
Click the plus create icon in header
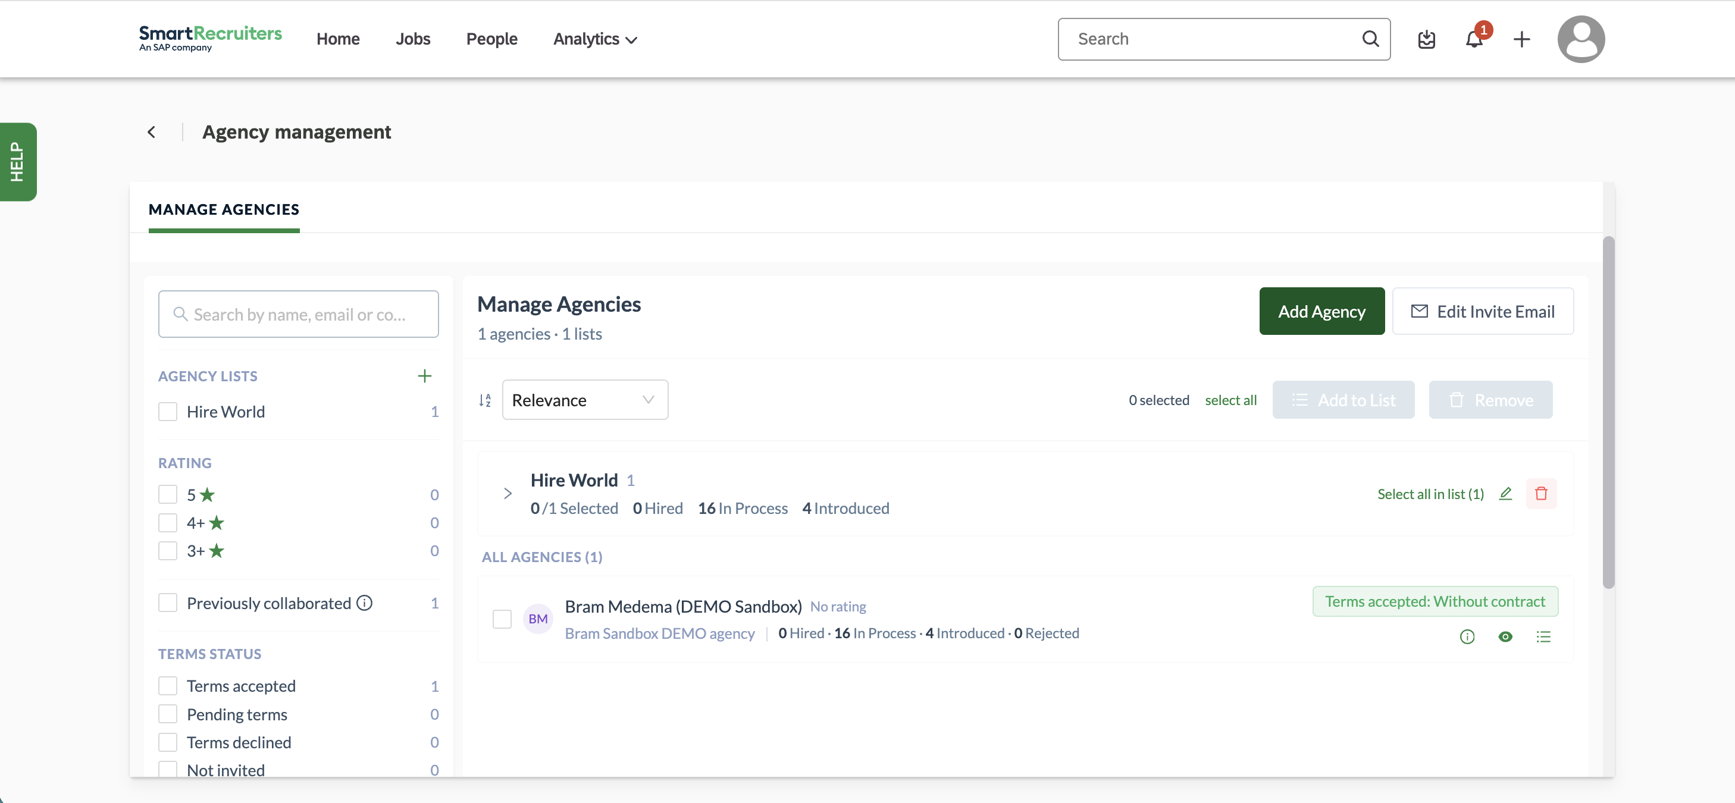click(x=1521, y=40)
